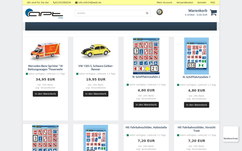
Task: Click the Käuferschutz badge
Action: (231, 134)
